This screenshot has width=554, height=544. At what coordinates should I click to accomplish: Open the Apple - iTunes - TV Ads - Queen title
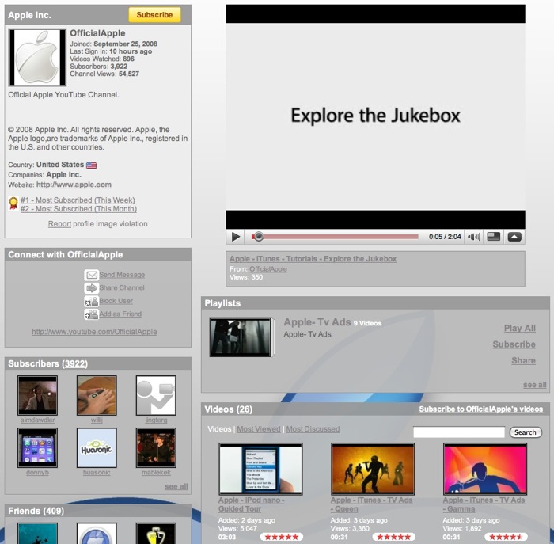coord(372,504)
